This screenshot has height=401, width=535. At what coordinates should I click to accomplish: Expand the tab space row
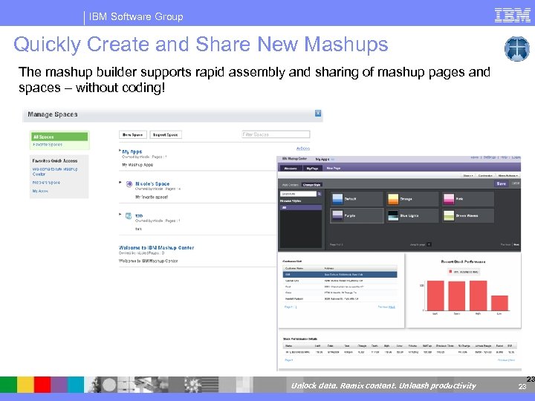[120, 214]
